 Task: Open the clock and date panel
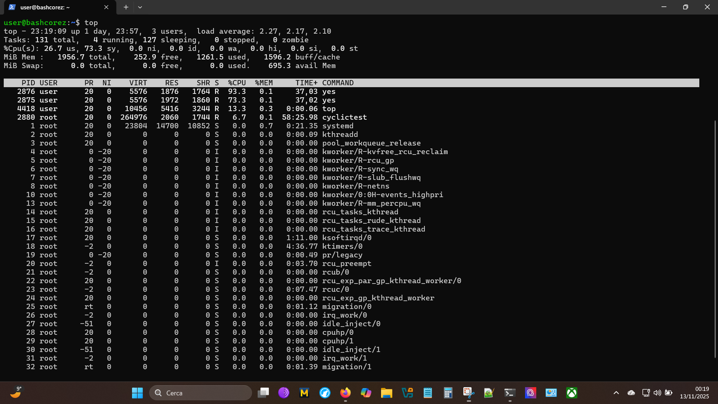[x=694, y=393]
